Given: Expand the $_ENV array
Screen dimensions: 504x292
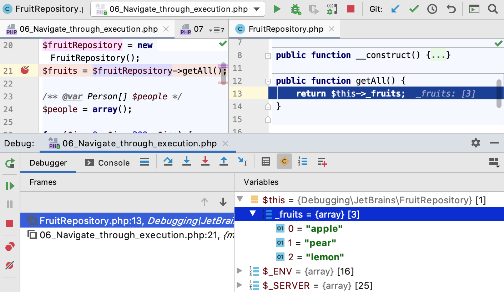Looking at the screenshot, I should (240, 271).
